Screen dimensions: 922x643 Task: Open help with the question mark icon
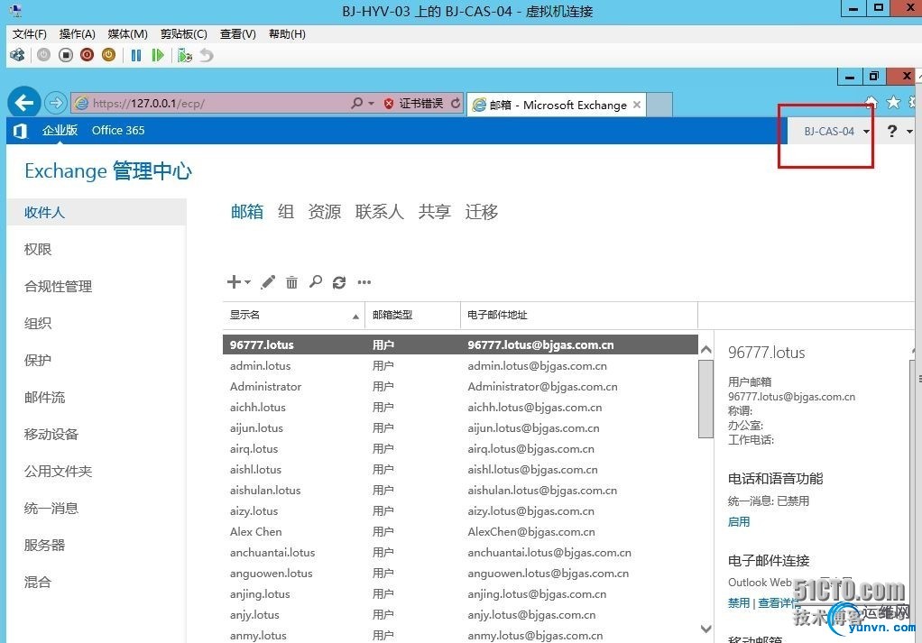point(892,131)
